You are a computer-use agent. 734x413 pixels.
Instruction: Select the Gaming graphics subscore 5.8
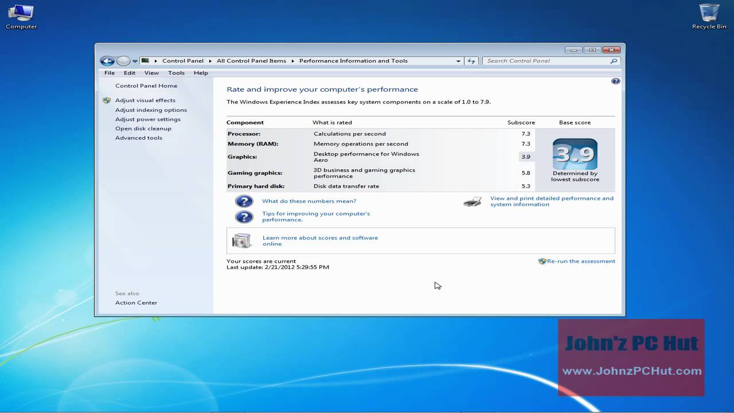[x=526, y=173]
